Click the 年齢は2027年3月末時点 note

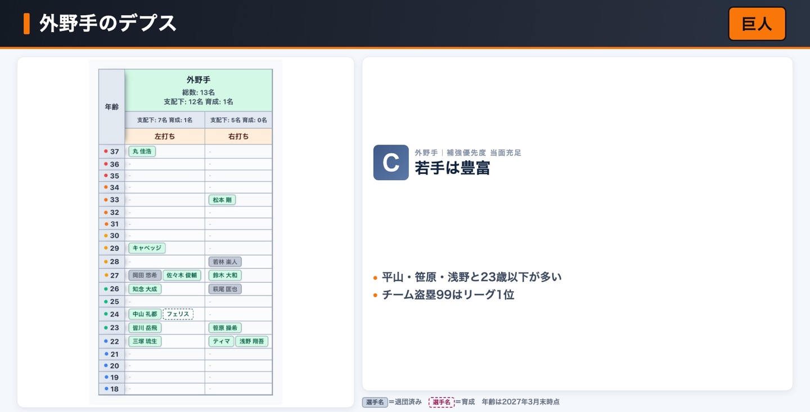(x=521, y=402)
